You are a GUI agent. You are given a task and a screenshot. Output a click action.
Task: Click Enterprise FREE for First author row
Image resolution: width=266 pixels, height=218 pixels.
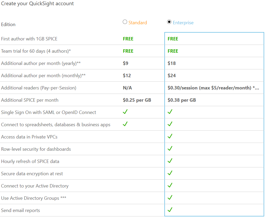click(173, 39)
